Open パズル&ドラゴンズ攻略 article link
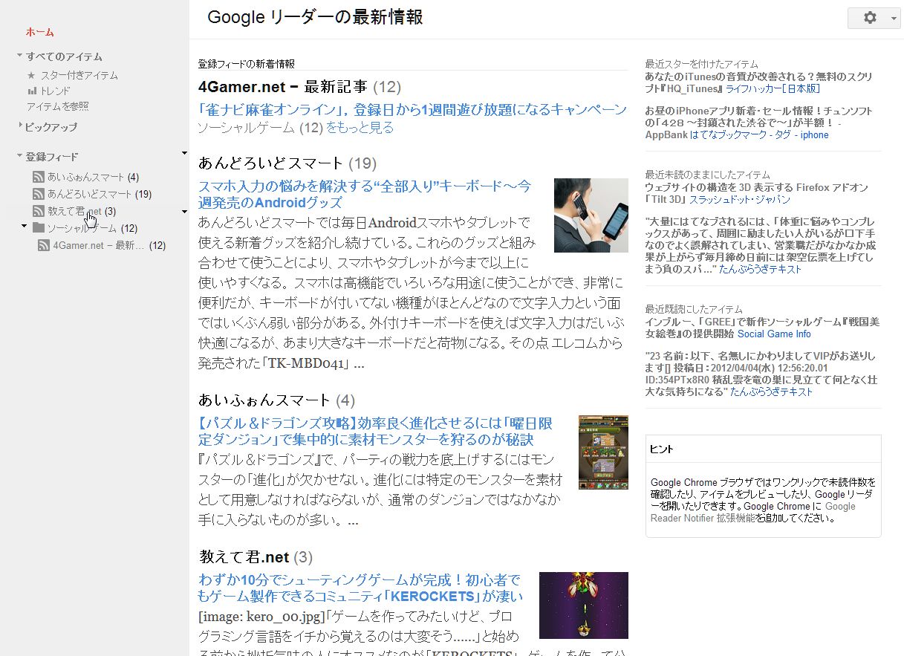Screen dimensions: 904x656 (x=376, y=432)
